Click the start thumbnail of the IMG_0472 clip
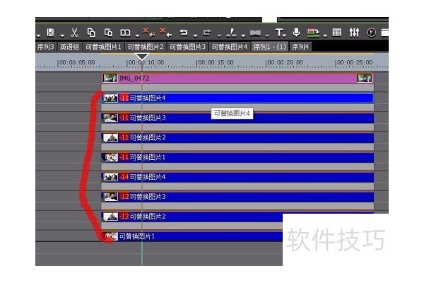This screenshot has height=283, width=424. click(110, 78)
